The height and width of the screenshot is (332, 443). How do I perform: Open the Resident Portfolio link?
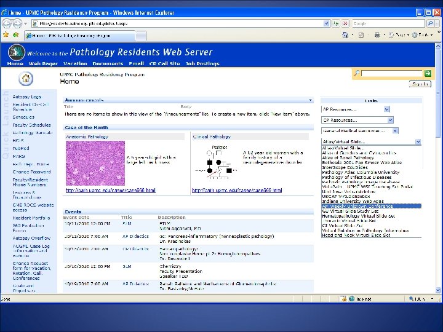[x=31, y=218]
